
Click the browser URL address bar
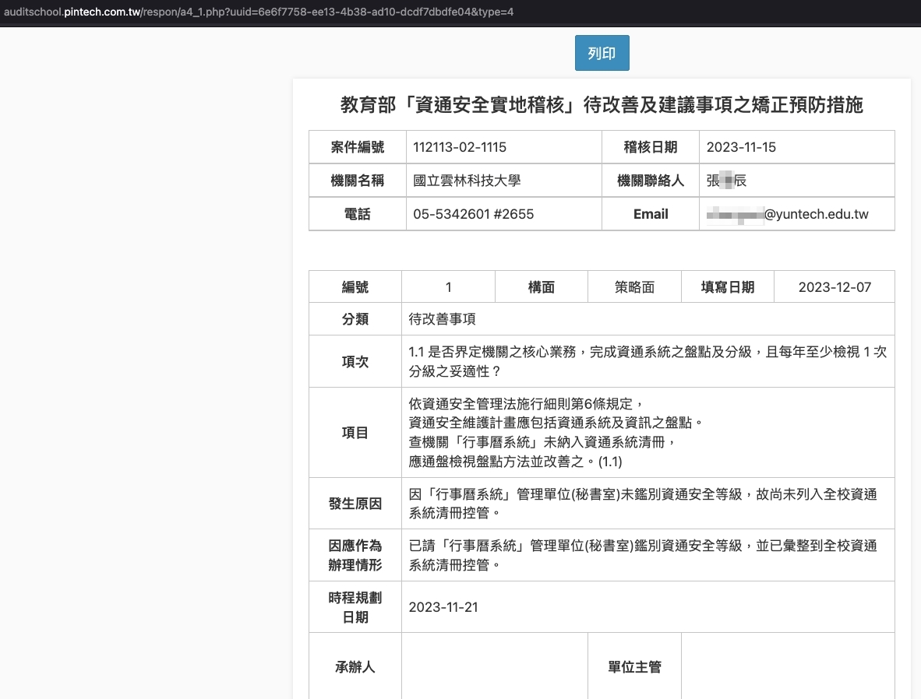click(x=259, y=12)
